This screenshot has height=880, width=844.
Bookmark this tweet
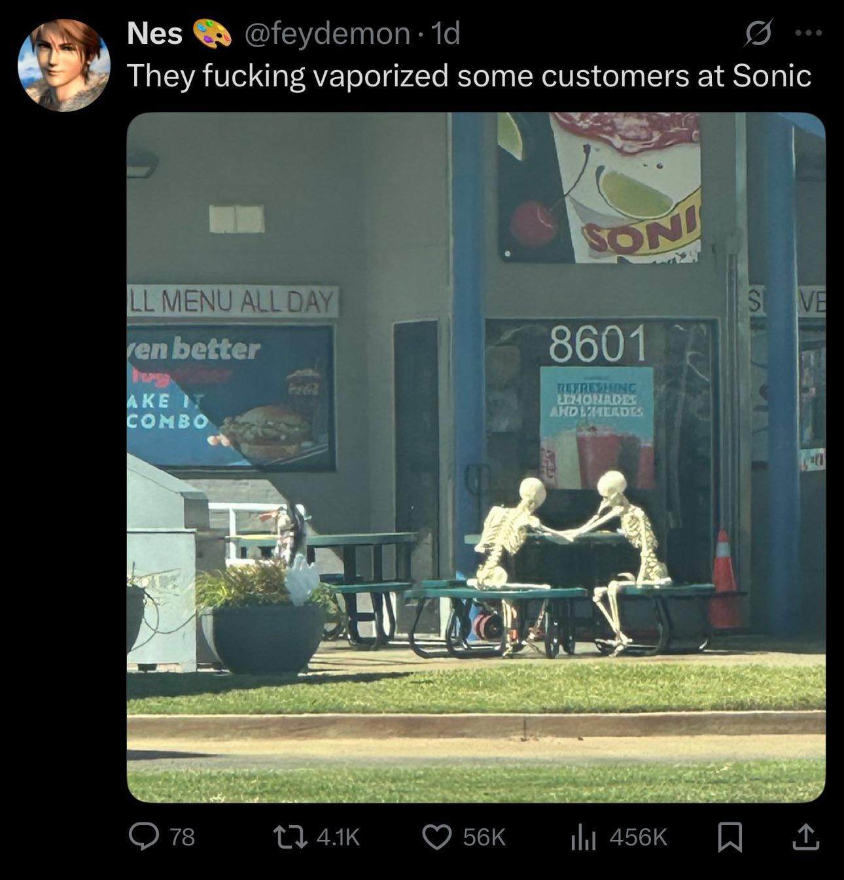[730, 837]
